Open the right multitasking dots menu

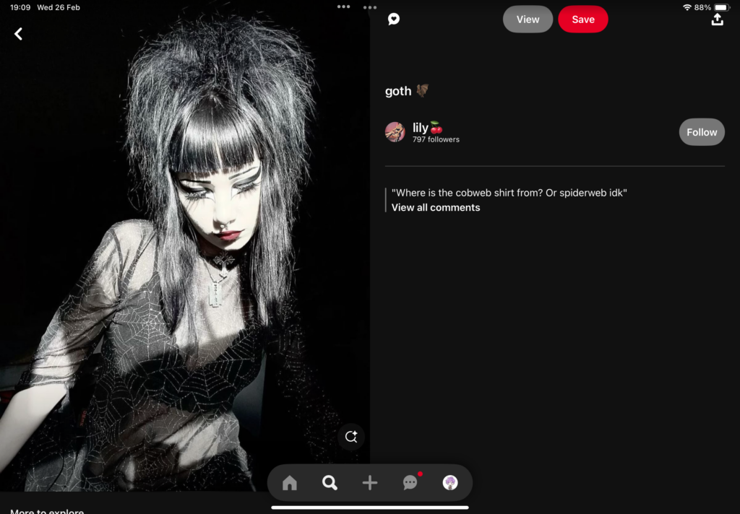(370, 7)
